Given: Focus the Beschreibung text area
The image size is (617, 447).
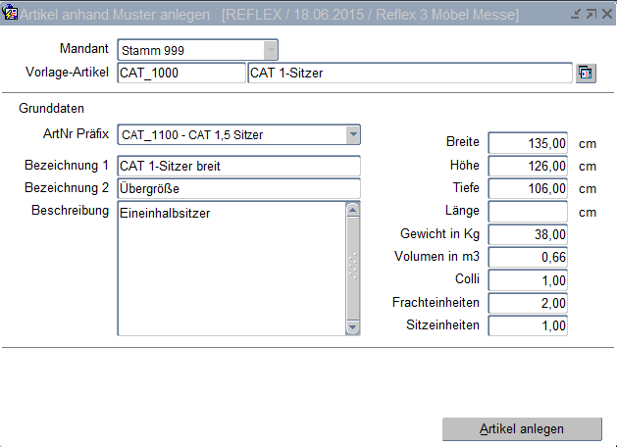Looking at the screenshot, I should pyautogui.click(x=231, y=268).
